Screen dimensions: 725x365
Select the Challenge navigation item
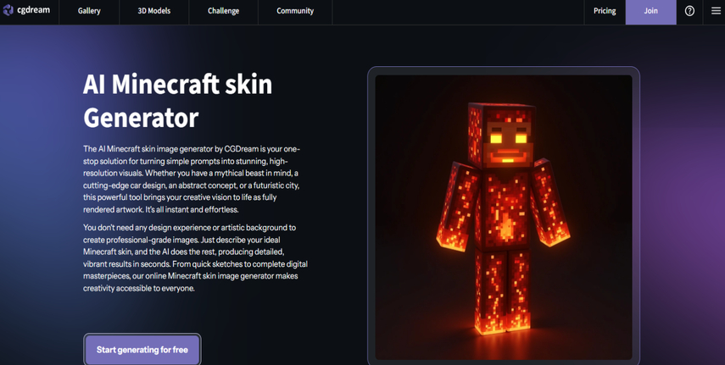[223, 11]
